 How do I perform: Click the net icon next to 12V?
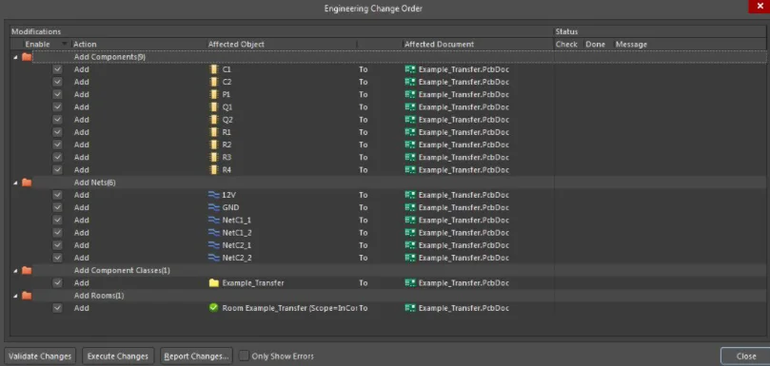click(213, 195)
